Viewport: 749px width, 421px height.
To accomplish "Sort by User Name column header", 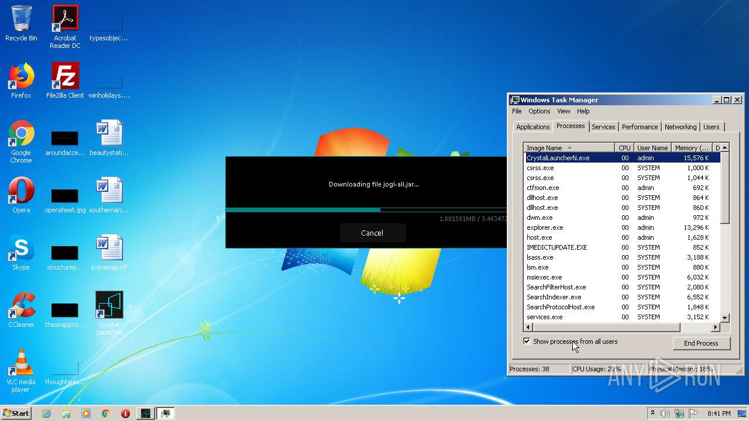I will tap(652, 148).
